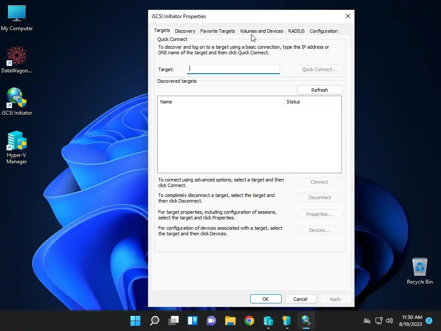The width and height of the screenshot is (441, 331).
Task: Open the OneDrive tray icon
Action: (x=367, y=321)
